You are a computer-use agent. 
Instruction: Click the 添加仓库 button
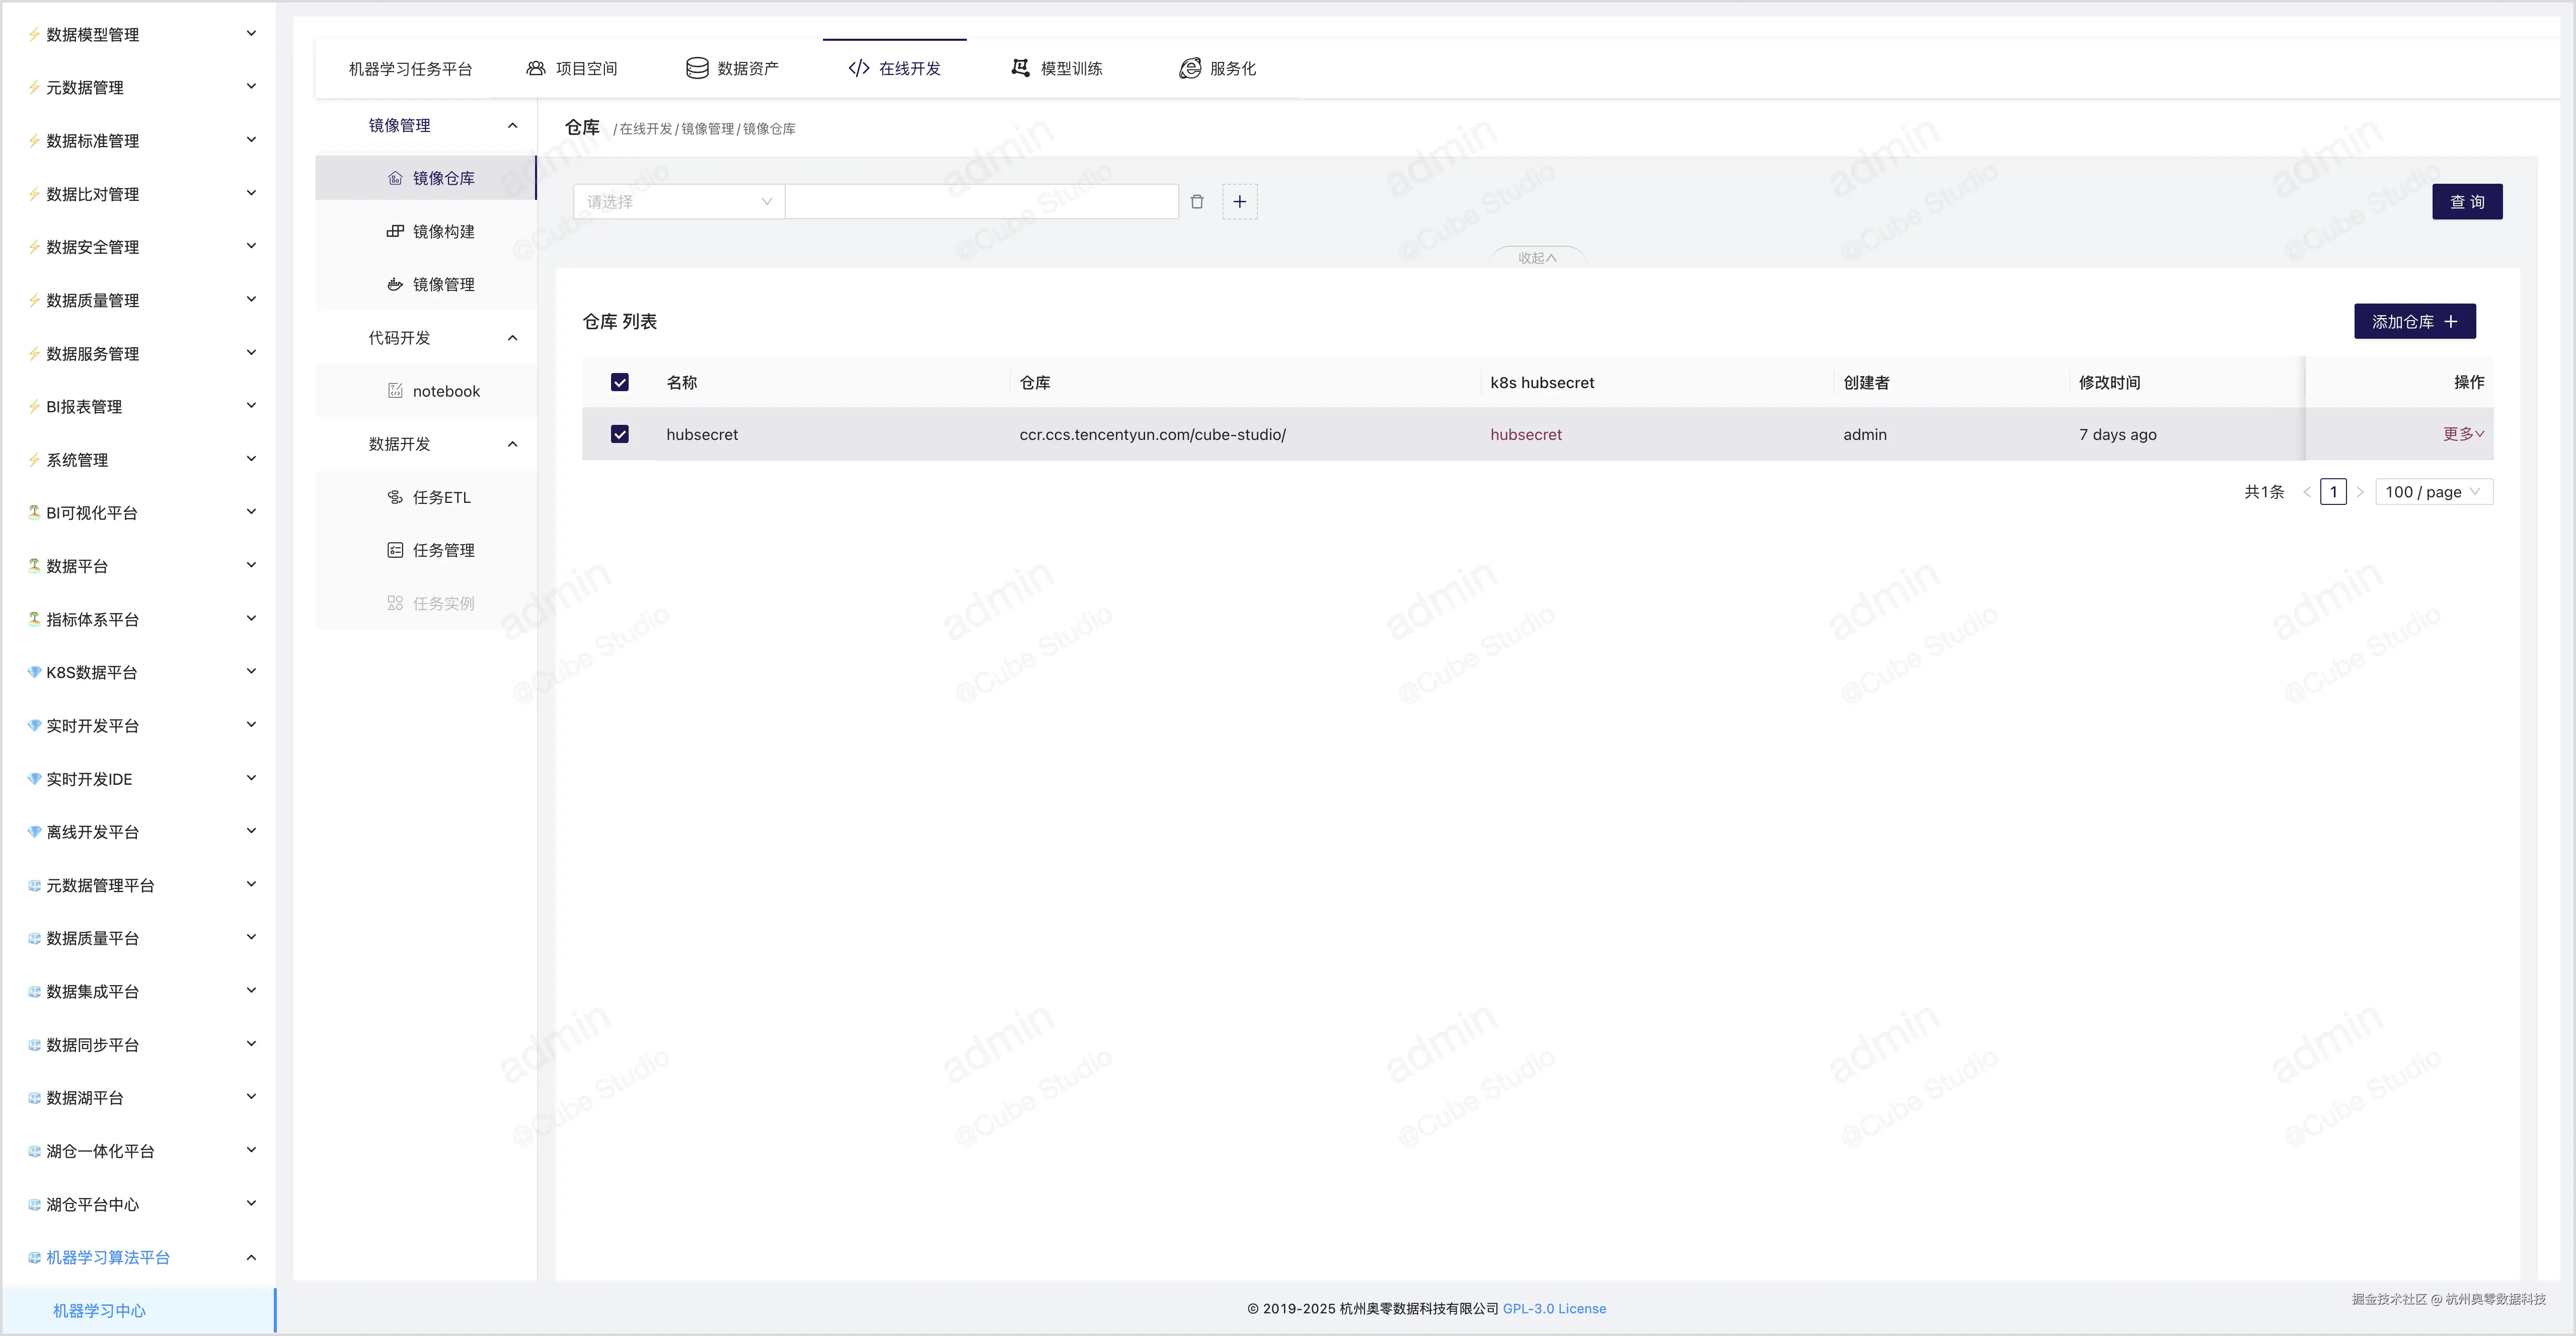(2414, 322)
